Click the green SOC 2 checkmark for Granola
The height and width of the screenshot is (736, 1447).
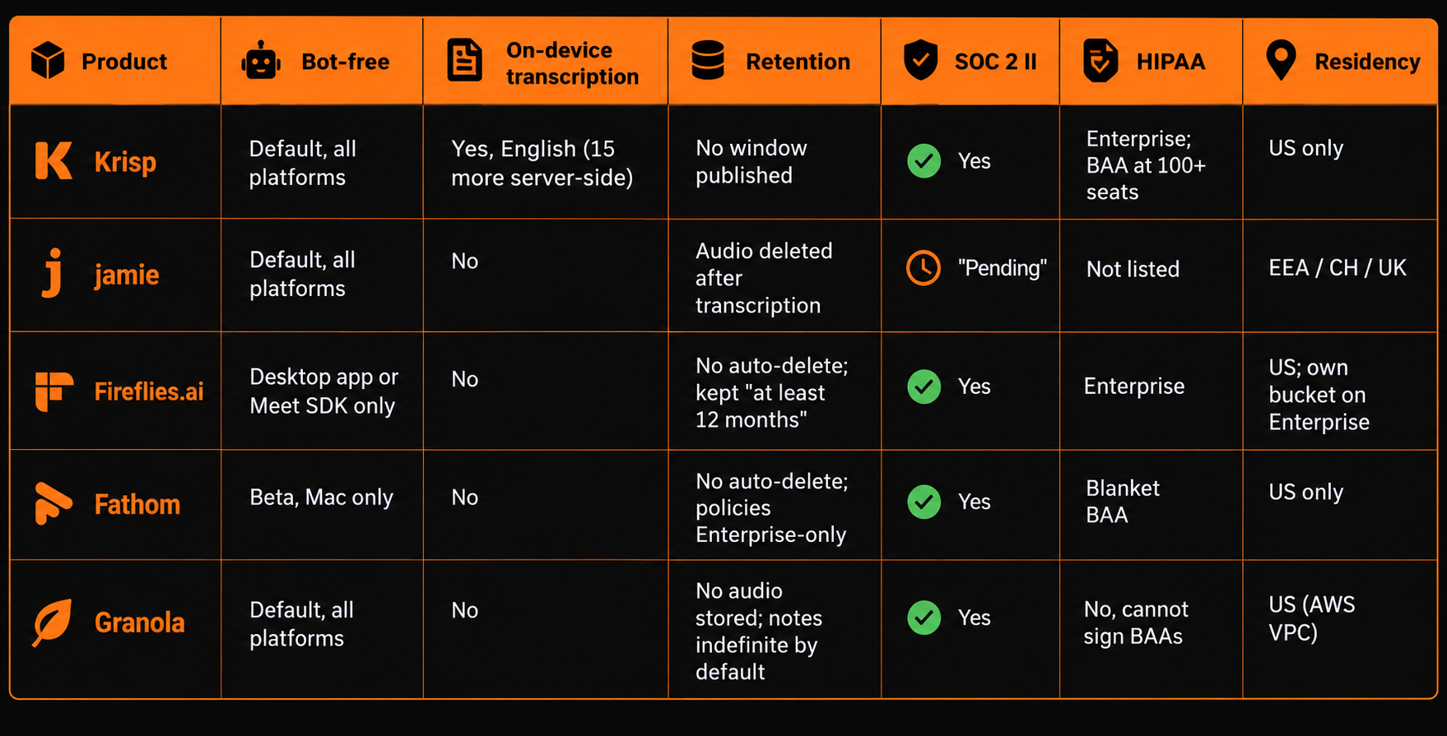924,618
